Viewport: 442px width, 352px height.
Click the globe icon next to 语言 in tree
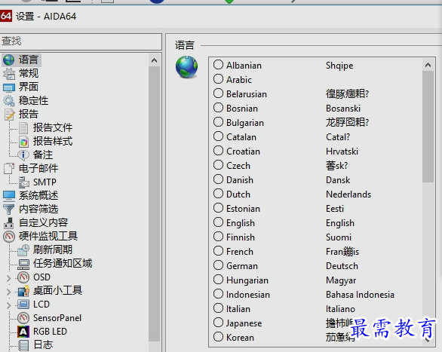coord(9,60)
